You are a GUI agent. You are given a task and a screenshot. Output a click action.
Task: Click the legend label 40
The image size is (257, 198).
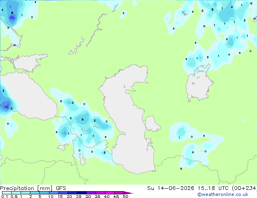point(107,196)
